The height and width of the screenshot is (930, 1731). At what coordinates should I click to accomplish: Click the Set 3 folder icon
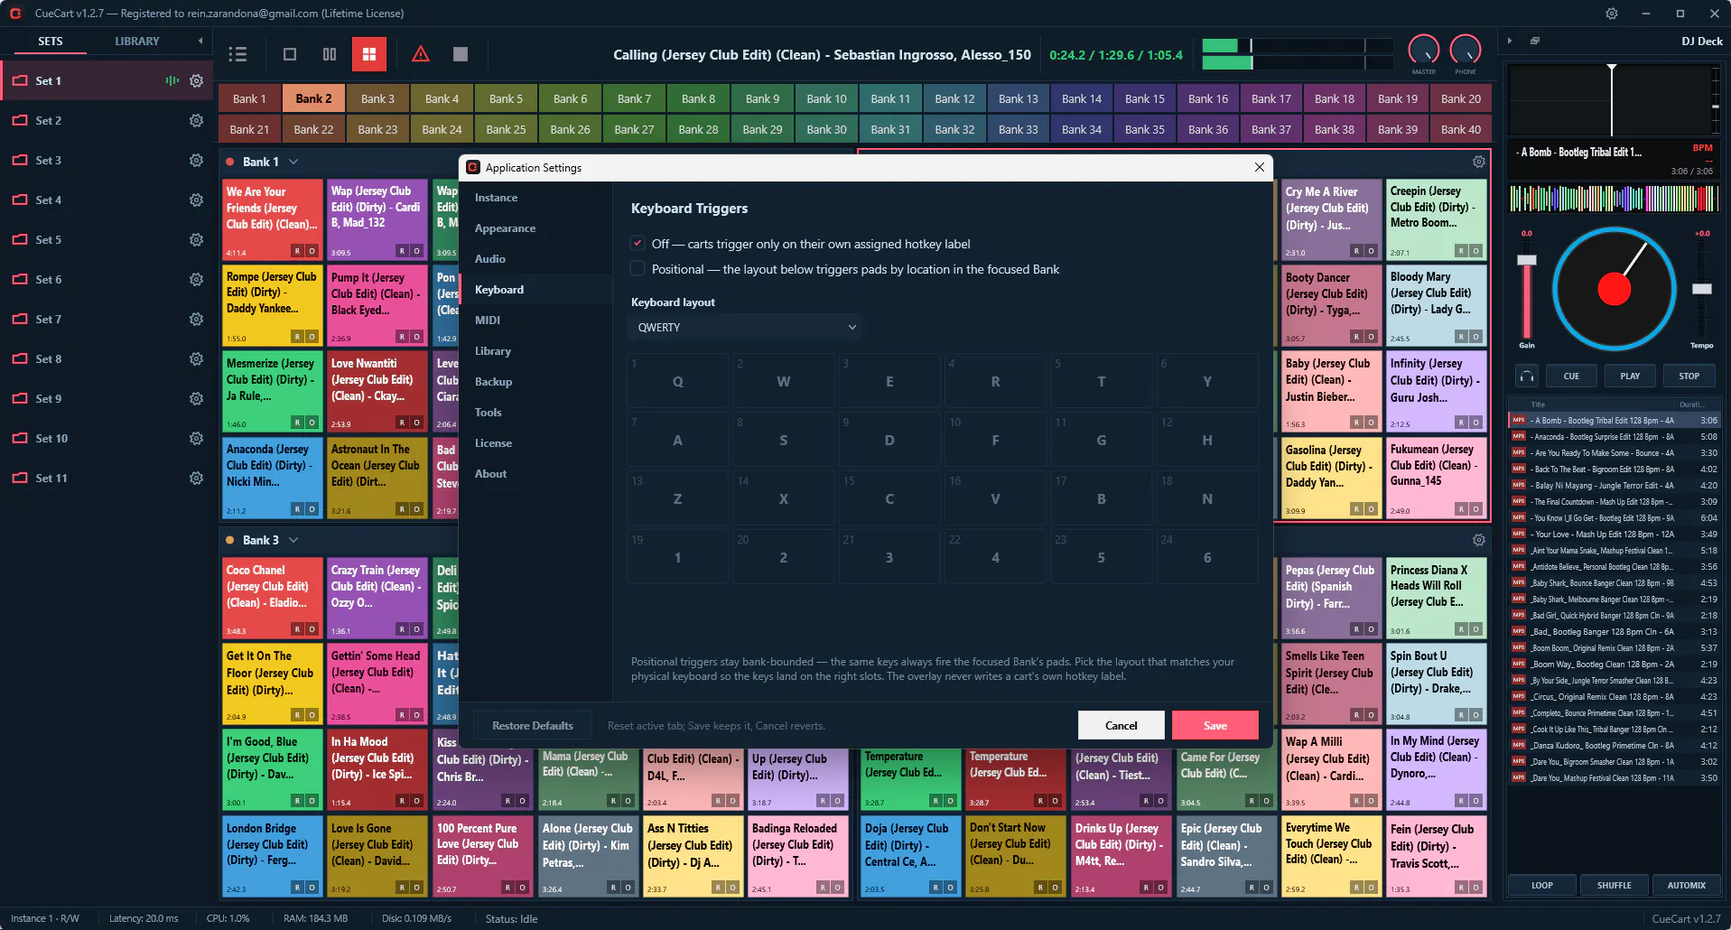tap(20, 160)
